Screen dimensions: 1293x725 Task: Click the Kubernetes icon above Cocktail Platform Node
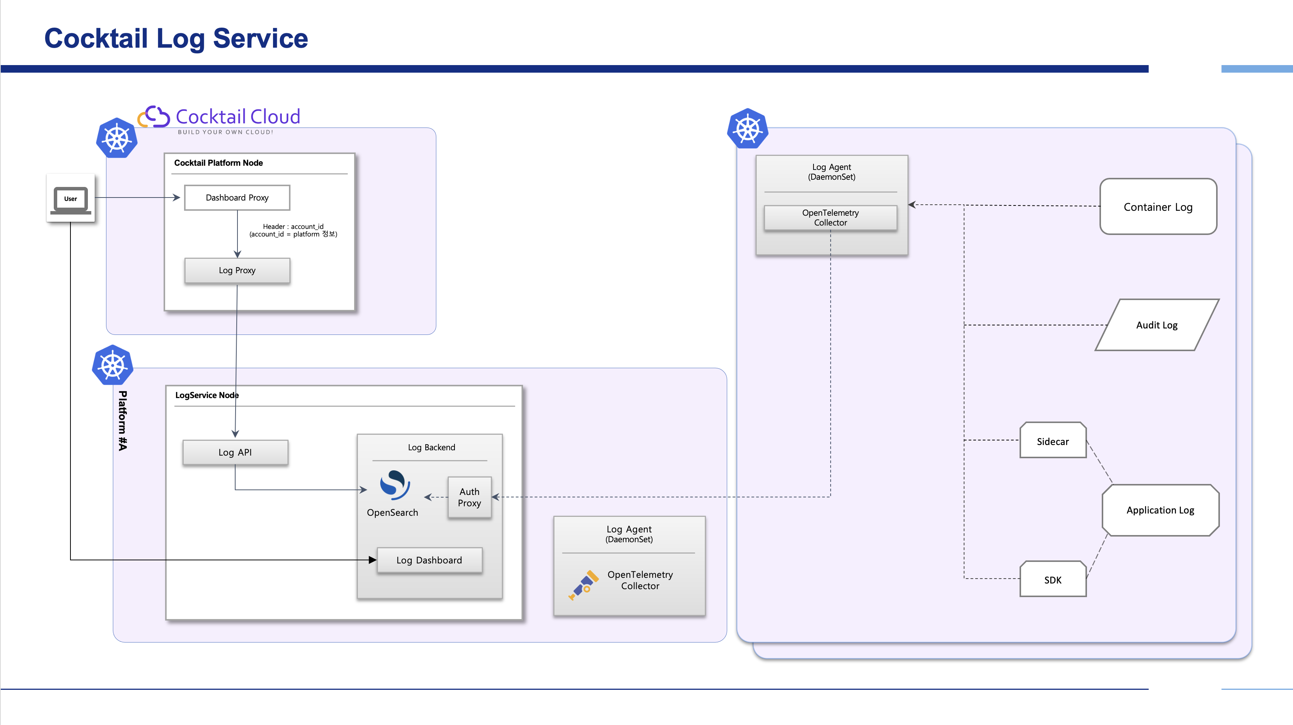116,138
